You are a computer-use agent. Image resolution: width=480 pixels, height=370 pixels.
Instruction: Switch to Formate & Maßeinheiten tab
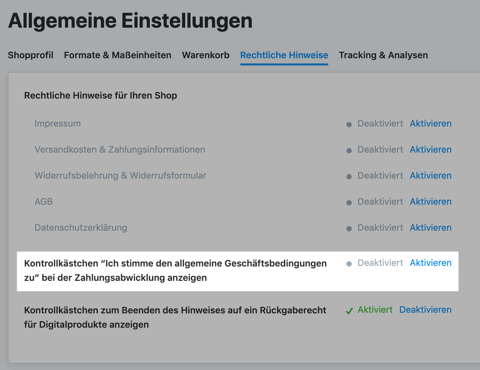click(118, 55)
